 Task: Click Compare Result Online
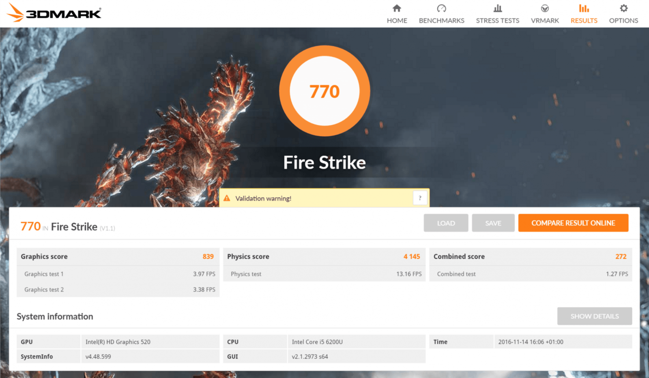point(573,223)
